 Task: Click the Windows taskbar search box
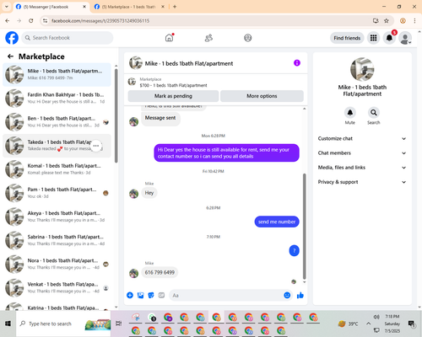click(63, 324)
